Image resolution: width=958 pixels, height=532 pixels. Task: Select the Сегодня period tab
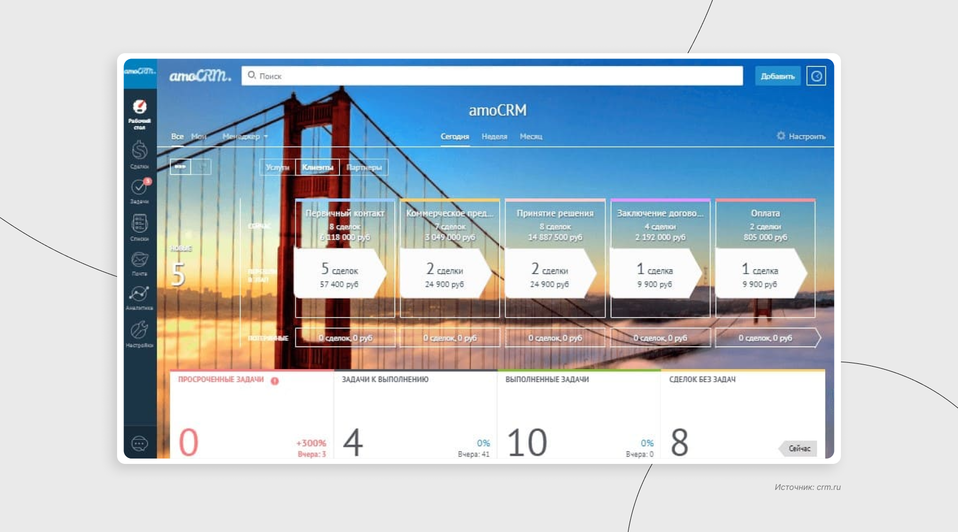point(455,136)
